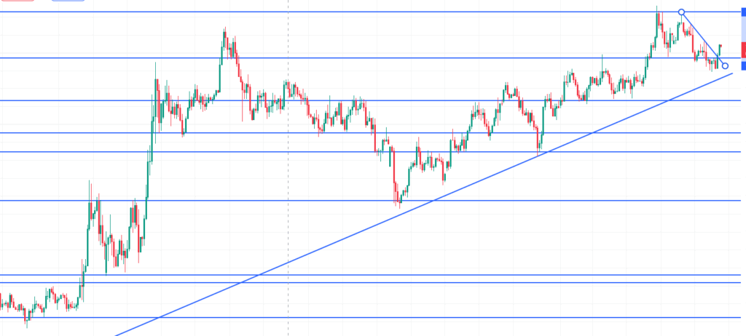Select the long ascending trend line
This screenshot has width=746, height=336.
click(423, 204)
